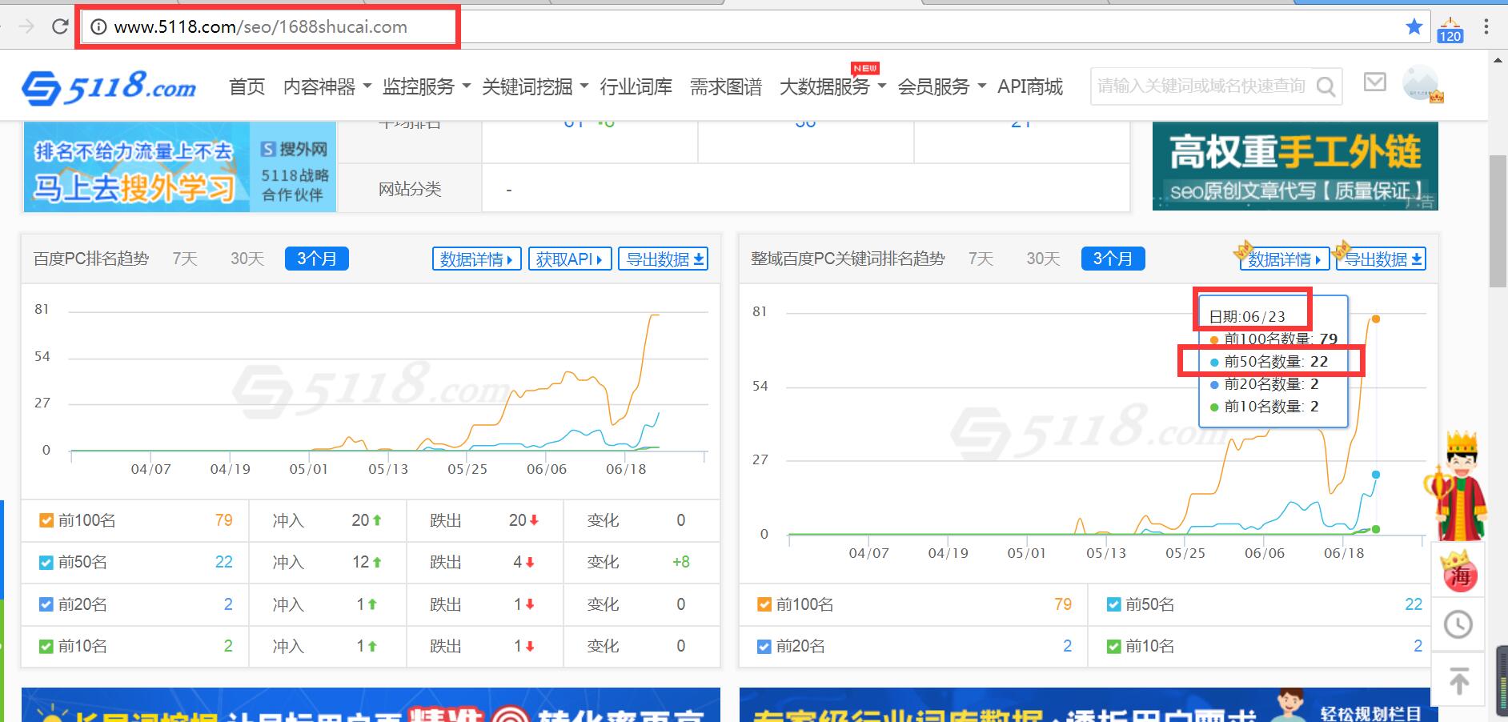Expand the 关键词挖掘 dropdown
This screenshot has width=1508, height=722.
(x=528, y=88)
